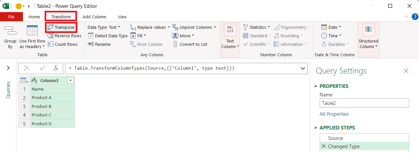Select the Column1 header
Screen dimensions: 419x153
[x=50, y=80]
